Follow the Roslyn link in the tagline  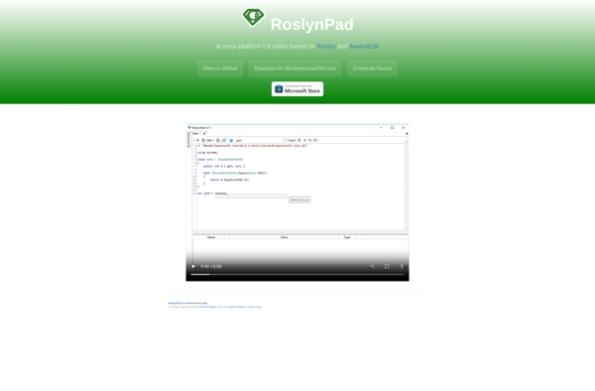pyautogui.click(x=326, y=47)
